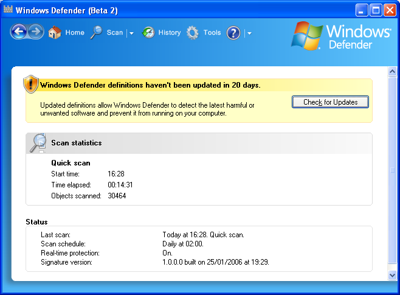Click the objects scanned value 30464
400x295 pixels.
click(x=117, y=196)
